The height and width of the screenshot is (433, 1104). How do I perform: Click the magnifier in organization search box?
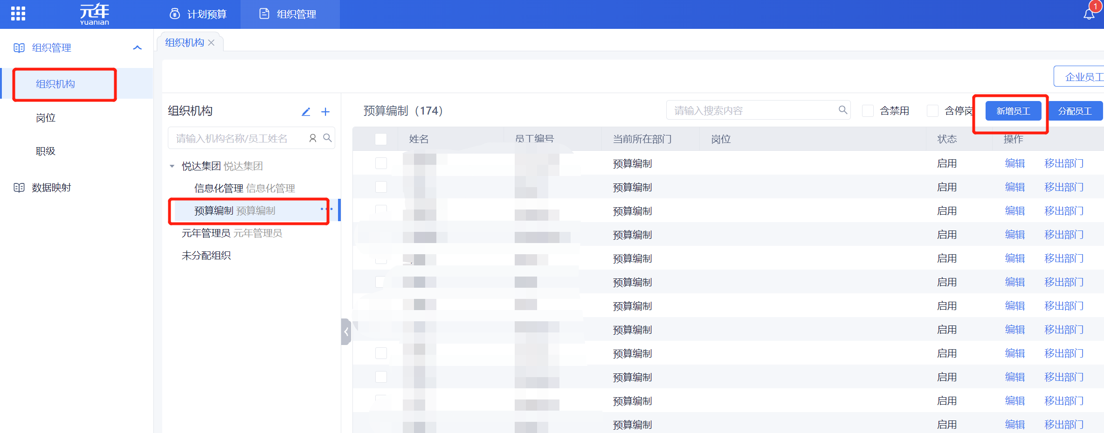click(328, 138)
